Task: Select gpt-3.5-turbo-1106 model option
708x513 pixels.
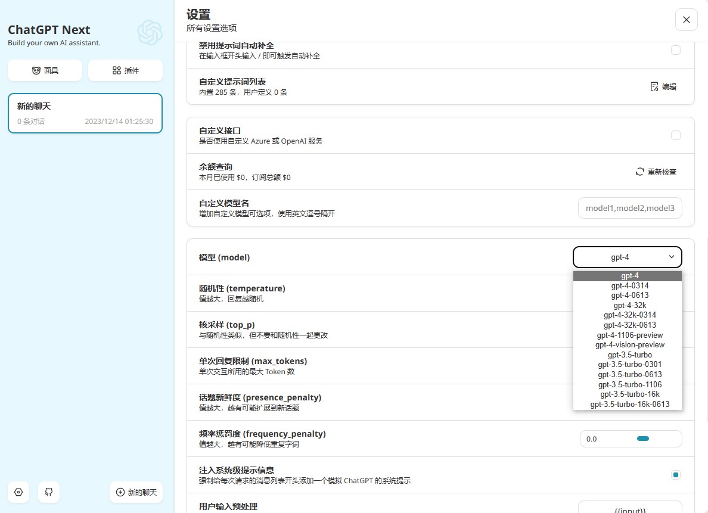Action: pyautogui.click(x=629, y=384)
